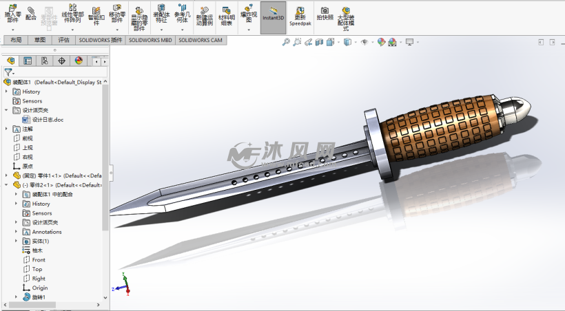The height and width of the screenshot is (311, 565).
Task: Select the ConfigurationManager panel tab
Action: tap(44, 61)
